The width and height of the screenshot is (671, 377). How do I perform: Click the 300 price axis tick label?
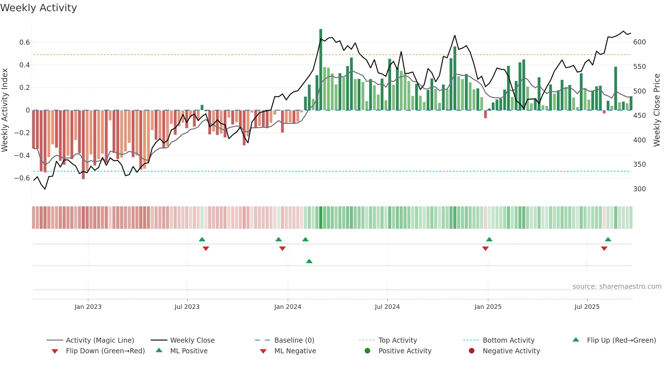coord(640,189)
